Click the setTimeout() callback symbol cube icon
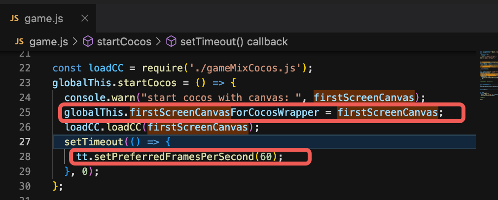The width and height of the screenshot is (498, 200). 172,41
